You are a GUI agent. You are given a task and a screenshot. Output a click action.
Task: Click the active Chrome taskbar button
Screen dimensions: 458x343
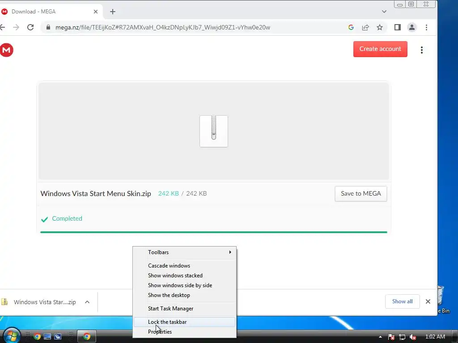coord(86,337)
